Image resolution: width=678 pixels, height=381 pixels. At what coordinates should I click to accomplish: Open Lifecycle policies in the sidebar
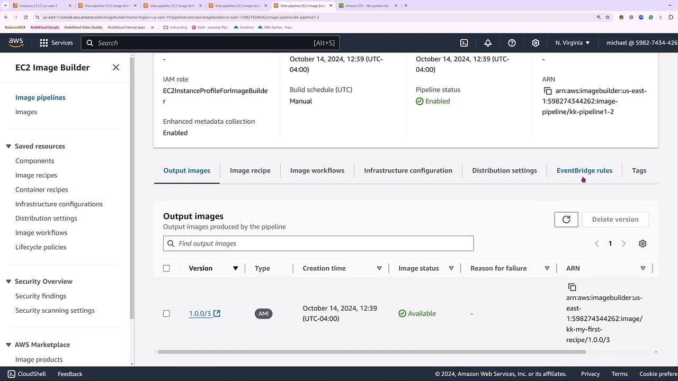[41, 247]
